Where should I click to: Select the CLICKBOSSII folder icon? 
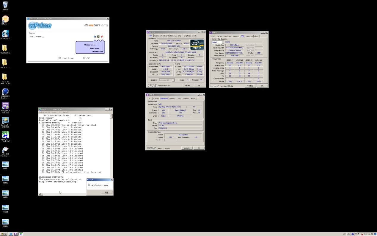click(x=5, y=48)
